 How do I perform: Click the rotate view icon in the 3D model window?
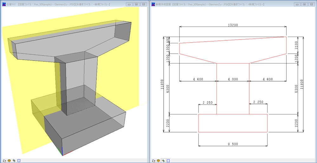(x=4, y=160)
